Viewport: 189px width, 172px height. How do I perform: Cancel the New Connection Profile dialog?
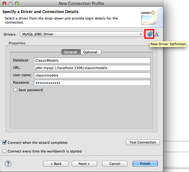pos(115,164)
